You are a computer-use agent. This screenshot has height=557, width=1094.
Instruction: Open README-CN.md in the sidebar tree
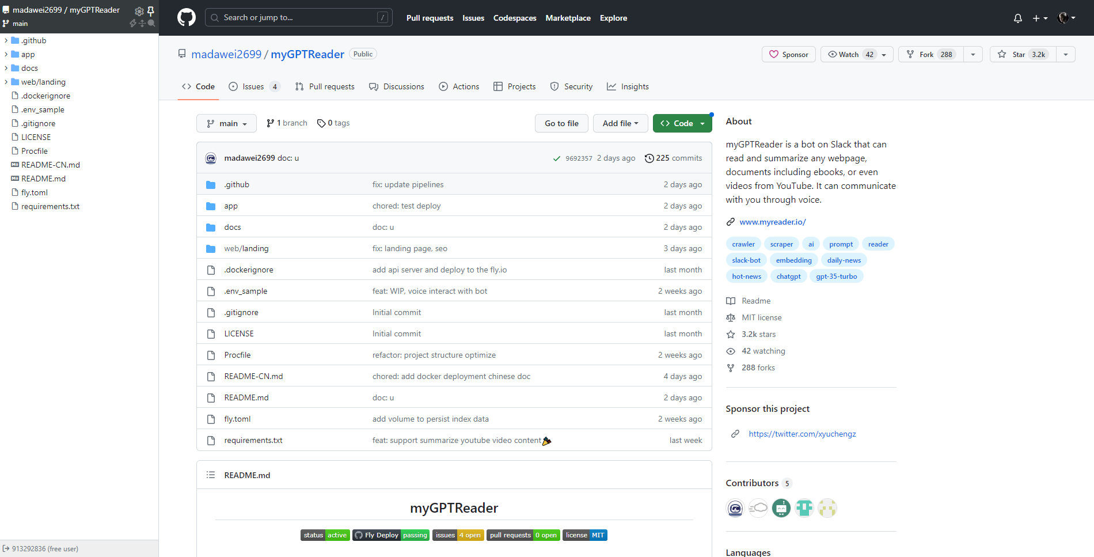pyautogui.click(x=51, y=165)
